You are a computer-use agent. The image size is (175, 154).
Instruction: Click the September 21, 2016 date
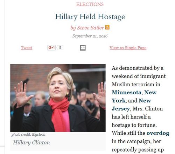coord(90,36)
